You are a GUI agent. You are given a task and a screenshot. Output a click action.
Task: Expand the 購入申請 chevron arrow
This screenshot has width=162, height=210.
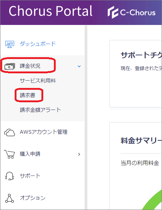(79, 154)
